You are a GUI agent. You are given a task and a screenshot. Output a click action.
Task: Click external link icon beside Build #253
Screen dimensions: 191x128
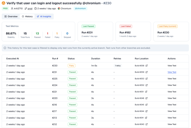(x=146, y=79)
